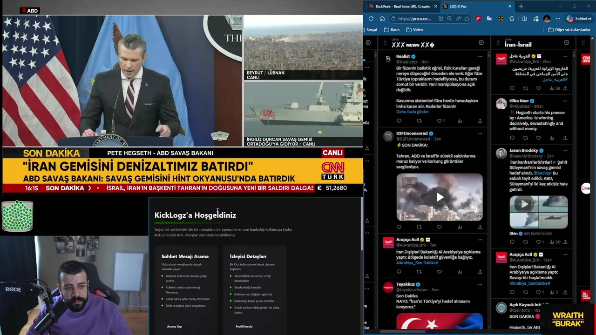Open 'Diğer sık kullanılanlar' bookmarks folder
This screenshot has width=596, height=335.
click(569, 30)
